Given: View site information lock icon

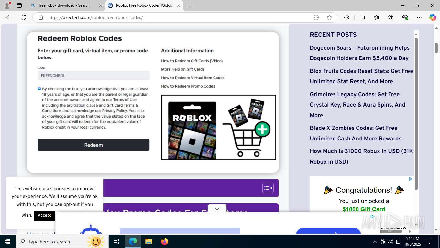Looking at the screenshot, I should pyautogui.click(x=41, y=17).
